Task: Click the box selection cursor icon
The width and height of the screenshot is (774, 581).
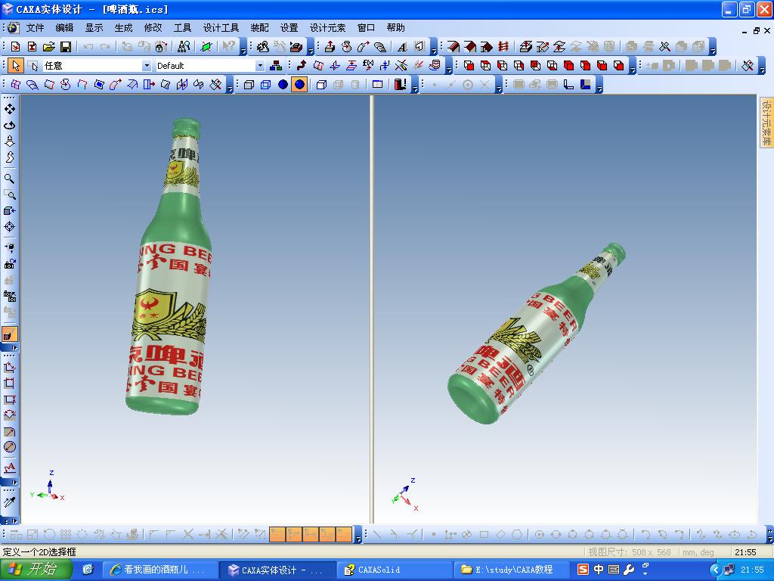Action: (x=33, y=65)
